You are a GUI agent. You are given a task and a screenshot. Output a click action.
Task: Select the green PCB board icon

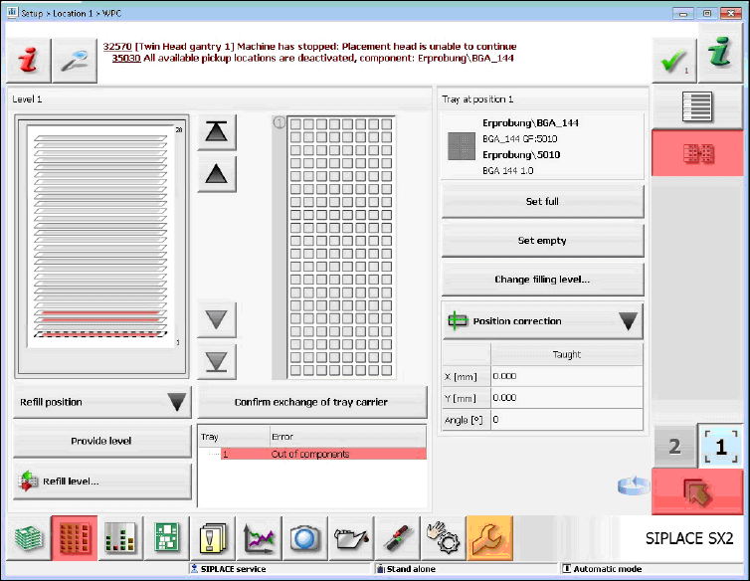click(167, 538)
